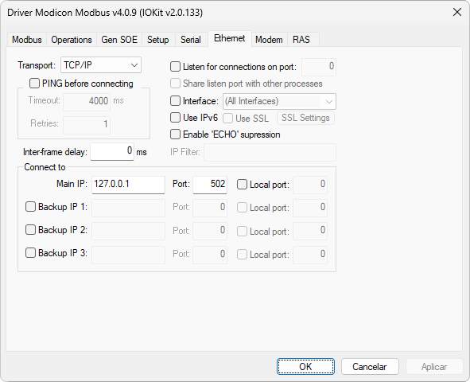This screenshot has height=382, width=470.
Task: Click the Cancelar button
Action: click(x=370, y=366)
